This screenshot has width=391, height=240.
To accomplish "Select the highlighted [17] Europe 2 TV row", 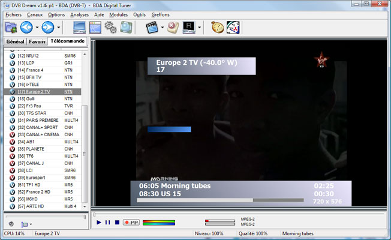I will (43, 92).
